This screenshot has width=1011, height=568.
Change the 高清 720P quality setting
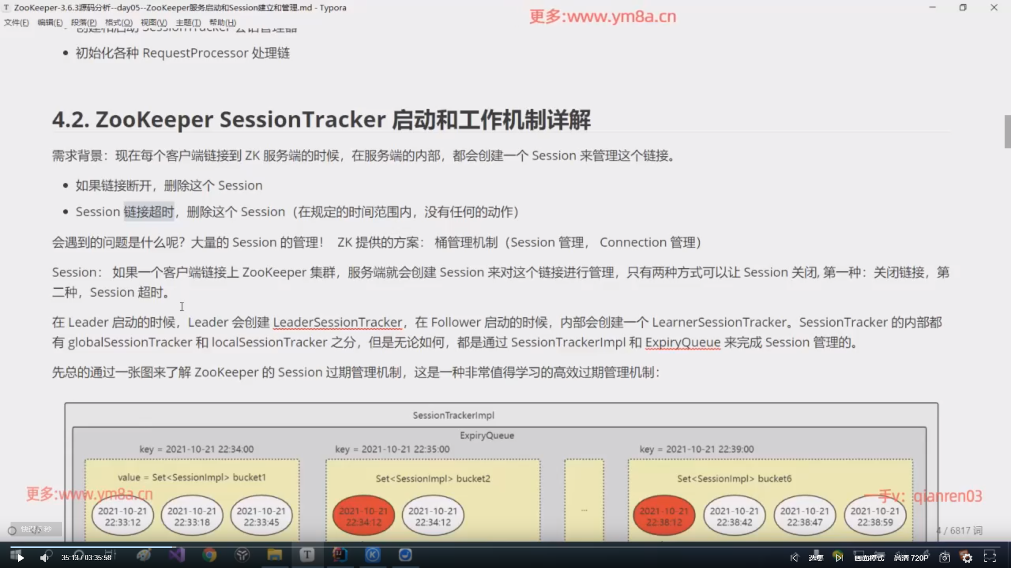click(911, 558)
